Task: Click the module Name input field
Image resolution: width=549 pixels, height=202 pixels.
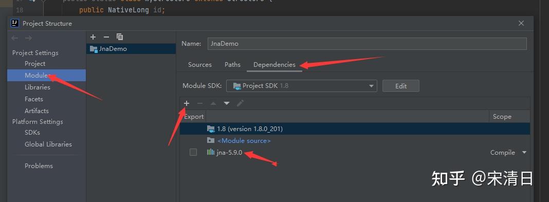Action: point(367,44)
